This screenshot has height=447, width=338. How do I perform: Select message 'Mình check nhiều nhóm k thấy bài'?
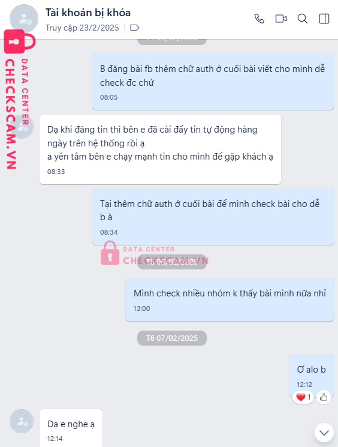coord(230,300)
